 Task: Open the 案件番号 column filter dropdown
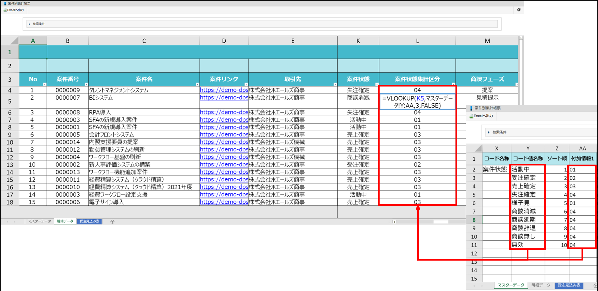coord(86,84)
